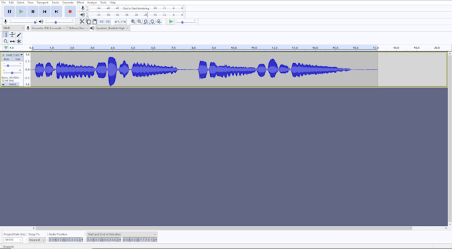This screenshot has height=249, width=452.
Task: Adjust the Playback Speed slider
Action: 186,22
